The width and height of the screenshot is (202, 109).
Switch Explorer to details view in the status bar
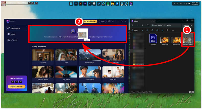click(x=190, y=92)
